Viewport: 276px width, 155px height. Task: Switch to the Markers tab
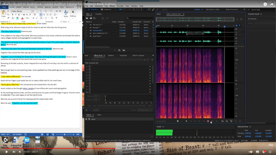pos(111,55)
